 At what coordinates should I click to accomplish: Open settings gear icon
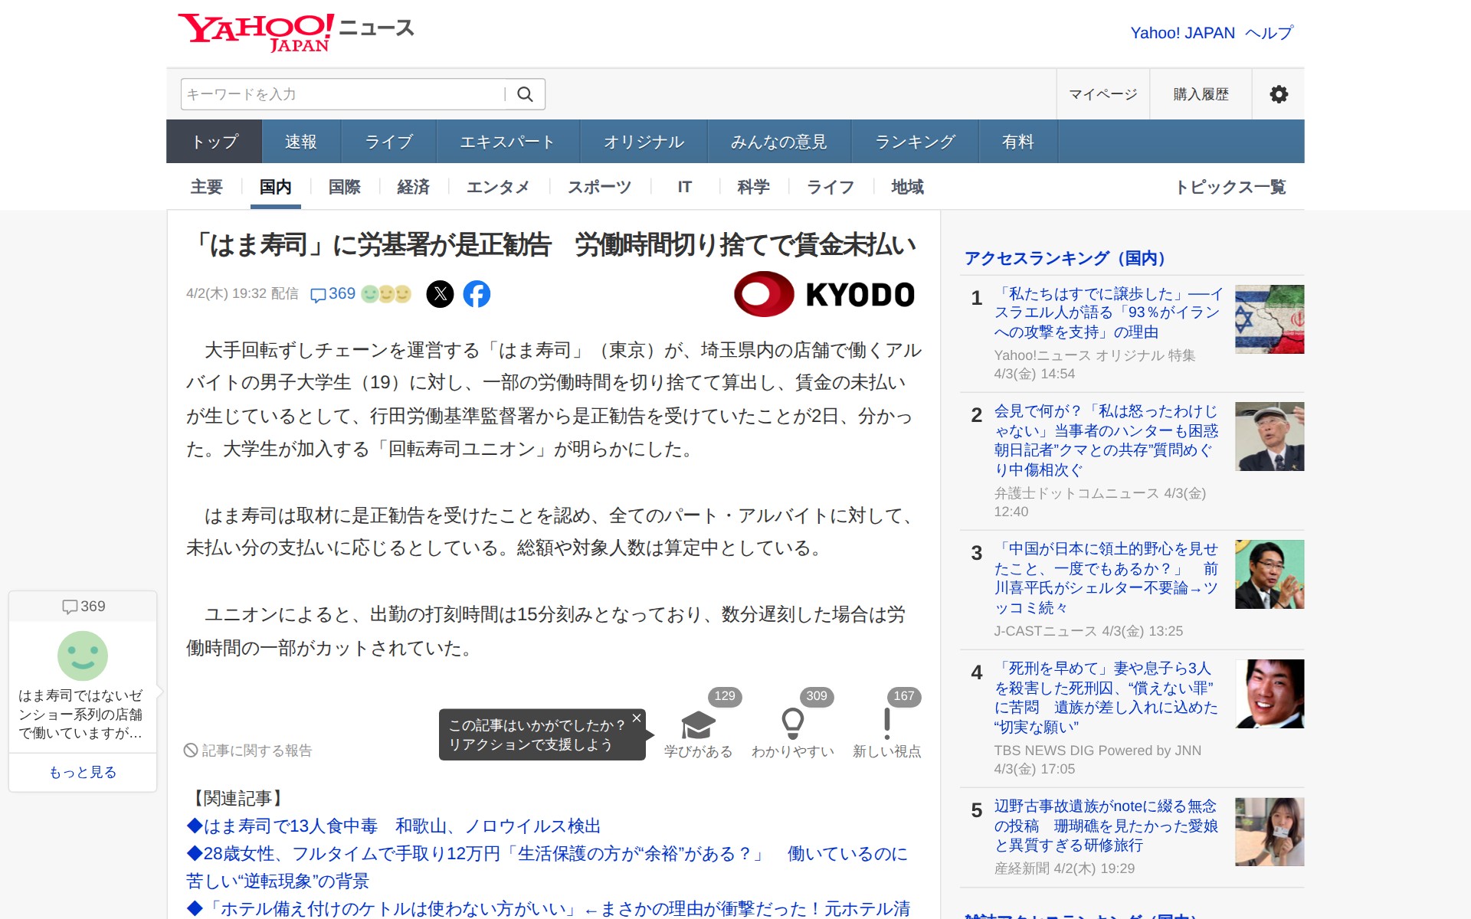click(x=1278, y=94)
